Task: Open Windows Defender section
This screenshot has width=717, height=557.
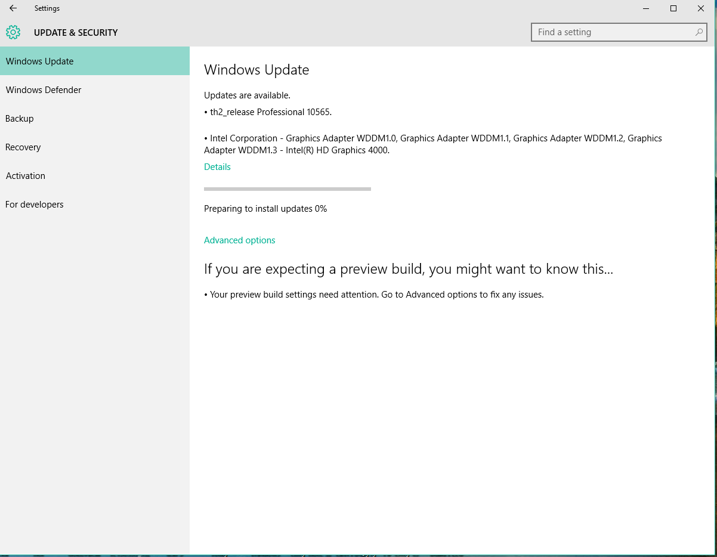Action: (x=95, y=89)
